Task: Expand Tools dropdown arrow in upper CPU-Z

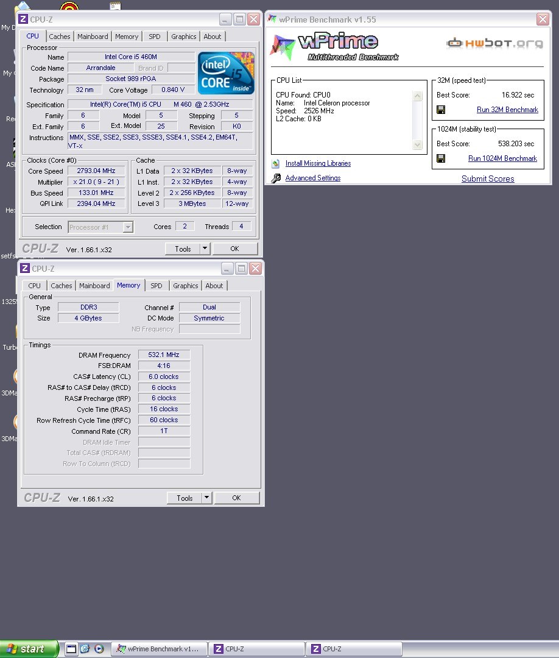Action: point(205,249)
